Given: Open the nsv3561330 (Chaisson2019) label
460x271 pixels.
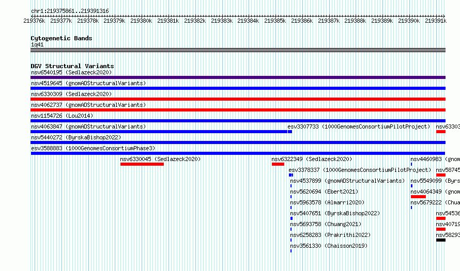Looking at the screenshot, I should coord(329,246).
